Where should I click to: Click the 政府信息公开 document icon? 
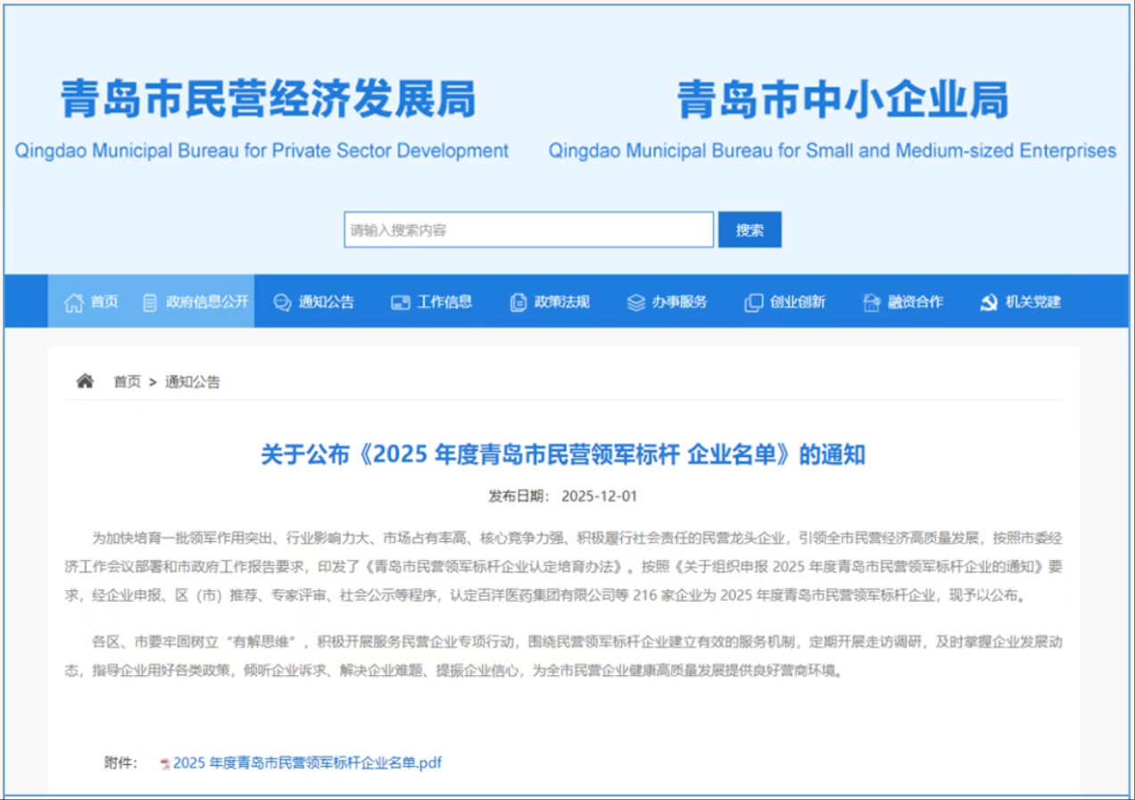point(150,303)
